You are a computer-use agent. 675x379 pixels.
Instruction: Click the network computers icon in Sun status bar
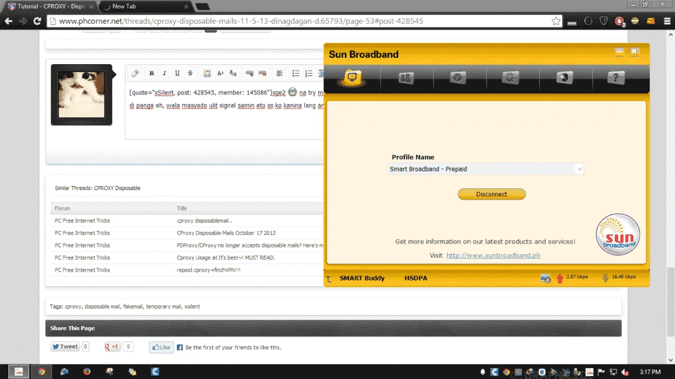tap(546, 278)
